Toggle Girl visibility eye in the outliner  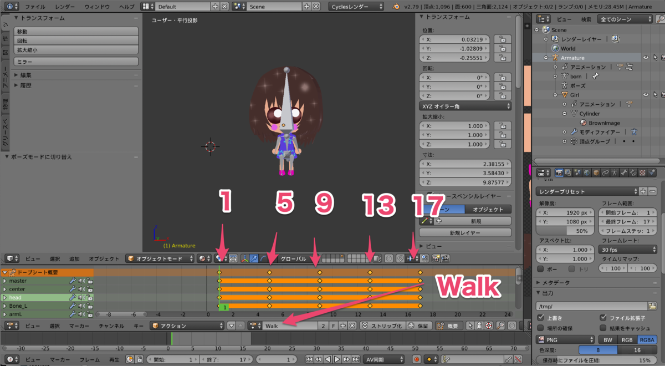pos(646,95)
